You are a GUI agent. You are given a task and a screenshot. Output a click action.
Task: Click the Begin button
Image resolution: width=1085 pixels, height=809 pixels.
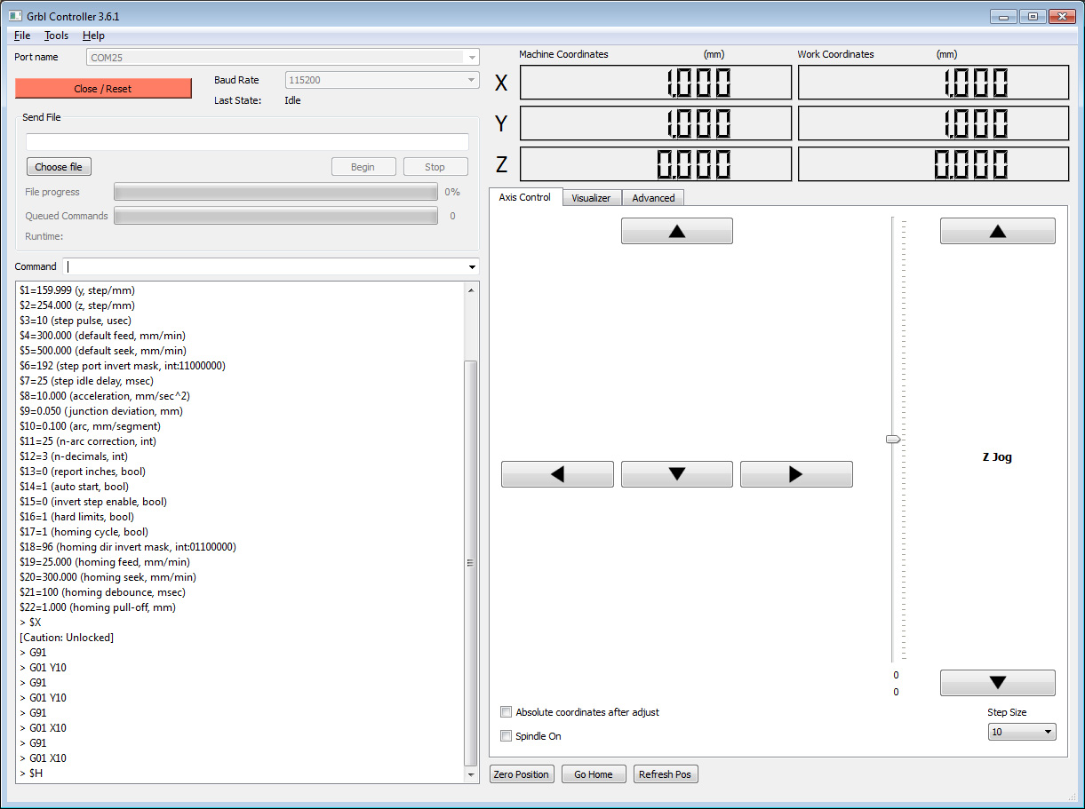pos(363,167)
